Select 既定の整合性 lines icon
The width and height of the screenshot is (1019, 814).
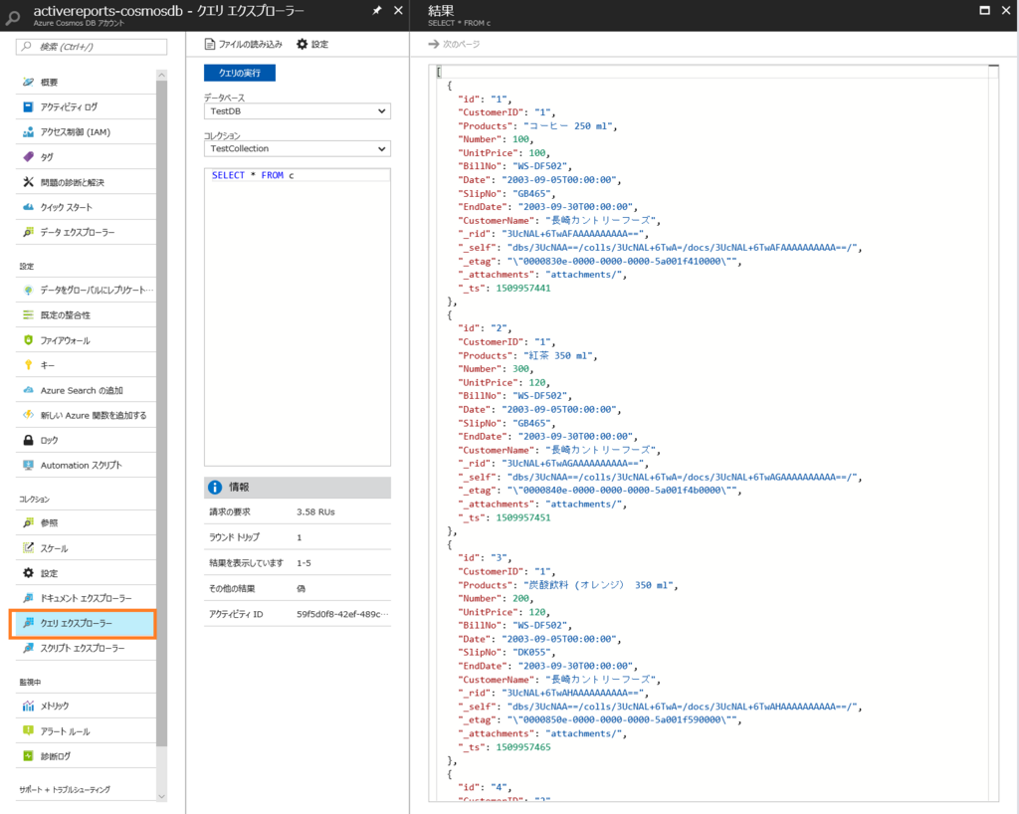(x=28, y=315)
